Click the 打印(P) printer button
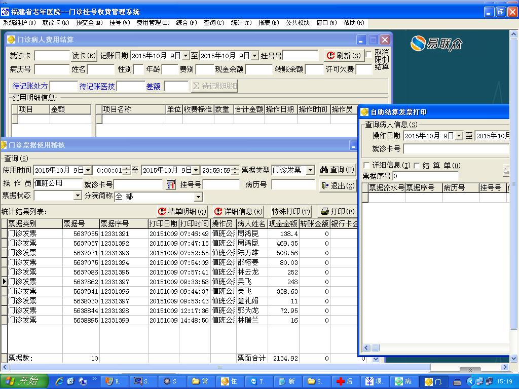Screen dimensions: 519x389 [x=338, y=211]
